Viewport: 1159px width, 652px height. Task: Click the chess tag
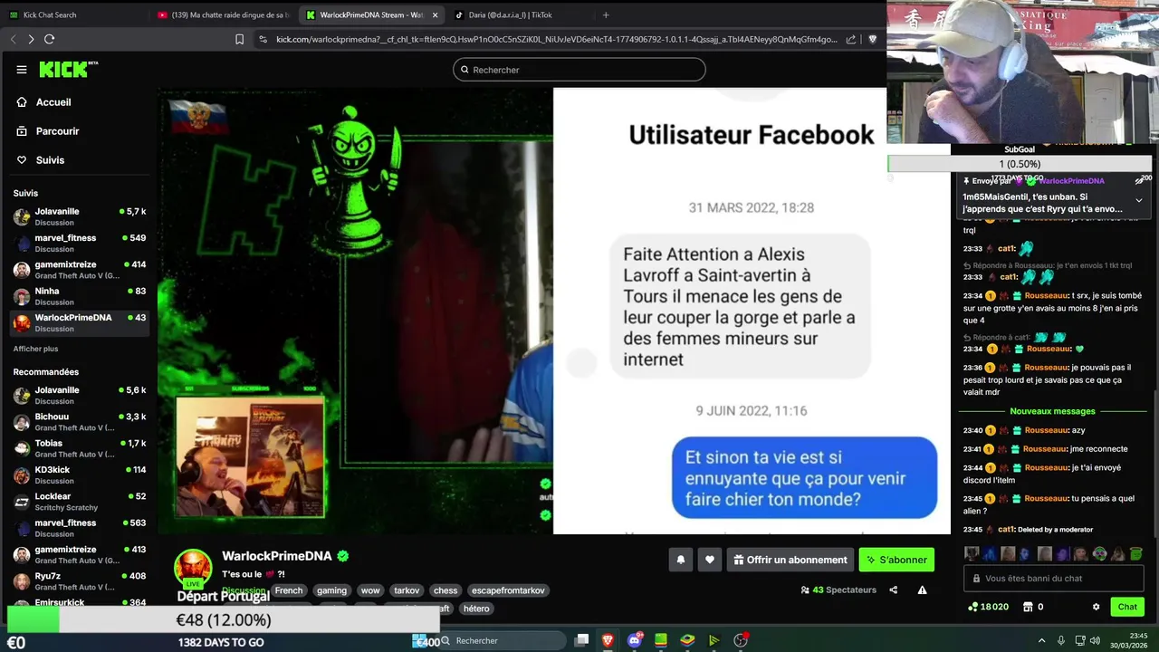445,590
